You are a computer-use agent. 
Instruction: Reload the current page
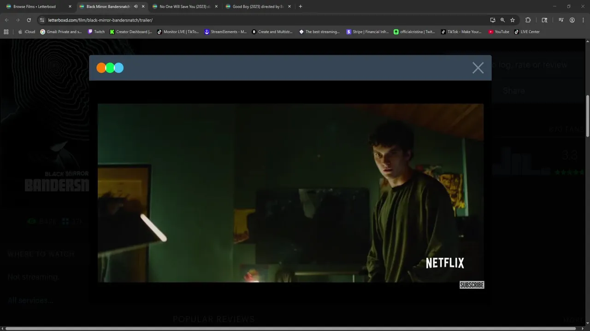[29, 20]
